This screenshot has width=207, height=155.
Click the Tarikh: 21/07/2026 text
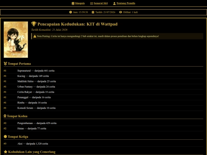click(105, 12)
